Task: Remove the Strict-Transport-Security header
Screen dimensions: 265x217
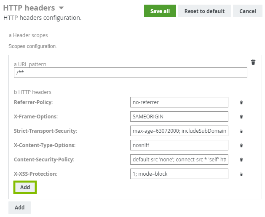Action: click(x=241, y=131)
